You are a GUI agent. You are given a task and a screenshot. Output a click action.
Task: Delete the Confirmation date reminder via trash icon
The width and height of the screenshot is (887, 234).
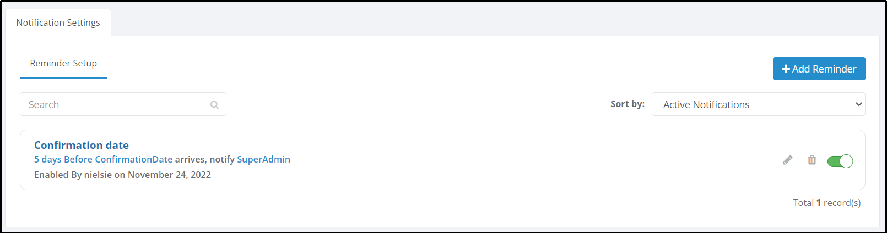click(812, 160)
